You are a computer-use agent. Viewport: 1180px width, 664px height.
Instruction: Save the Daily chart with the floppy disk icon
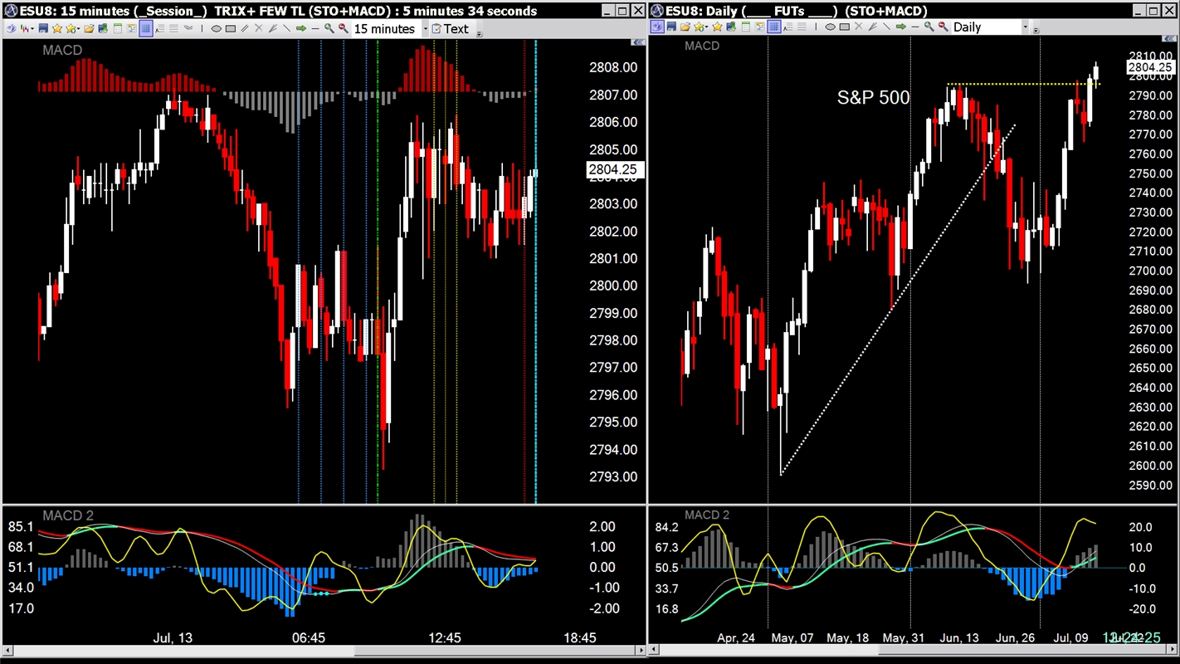pos(671,27)
